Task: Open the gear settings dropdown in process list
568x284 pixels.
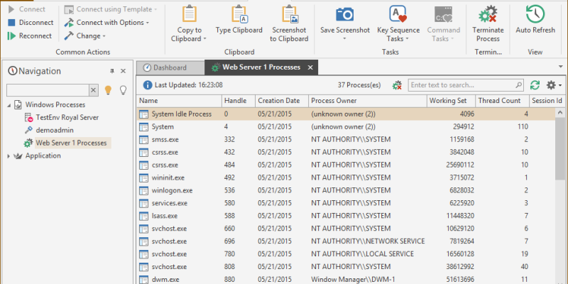Action: pos(554,85)
